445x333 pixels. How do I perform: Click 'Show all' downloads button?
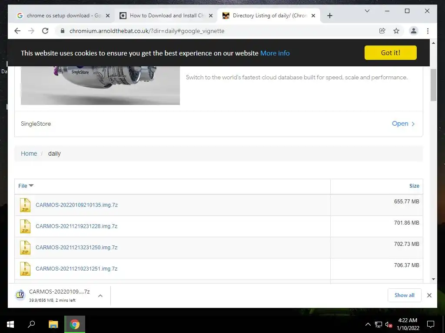tap(405, 295)
